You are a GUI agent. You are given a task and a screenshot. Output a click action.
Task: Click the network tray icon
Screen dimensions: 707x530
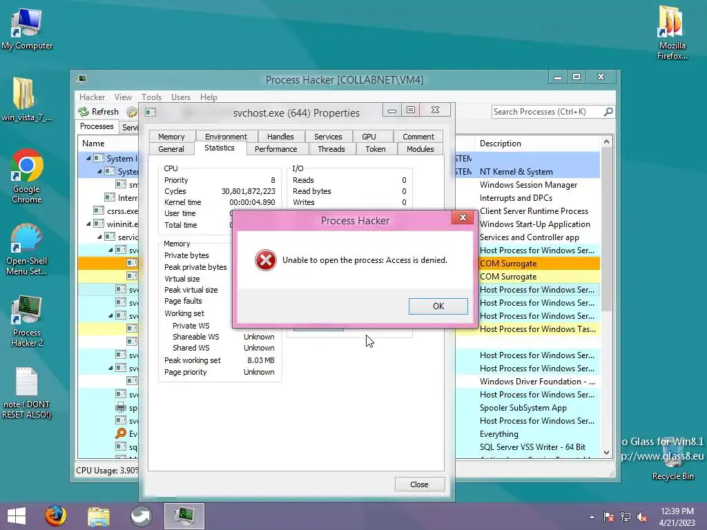pyautogui.click(x=626, y=517)
